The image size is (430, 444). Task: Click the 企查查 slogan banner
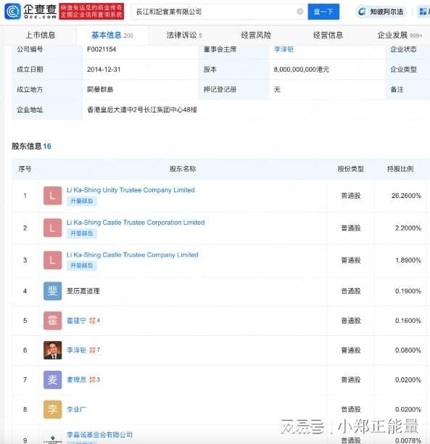click(x=91, y=12)
